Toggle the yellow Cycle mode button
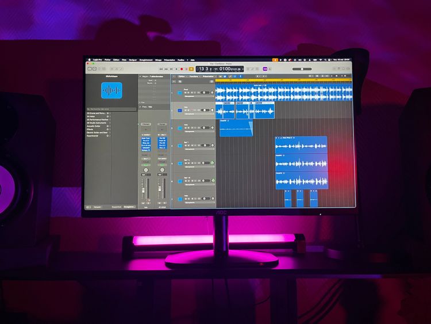Image resolution: width=431 pixels, height=324 pixels. (x=191, y=69)
